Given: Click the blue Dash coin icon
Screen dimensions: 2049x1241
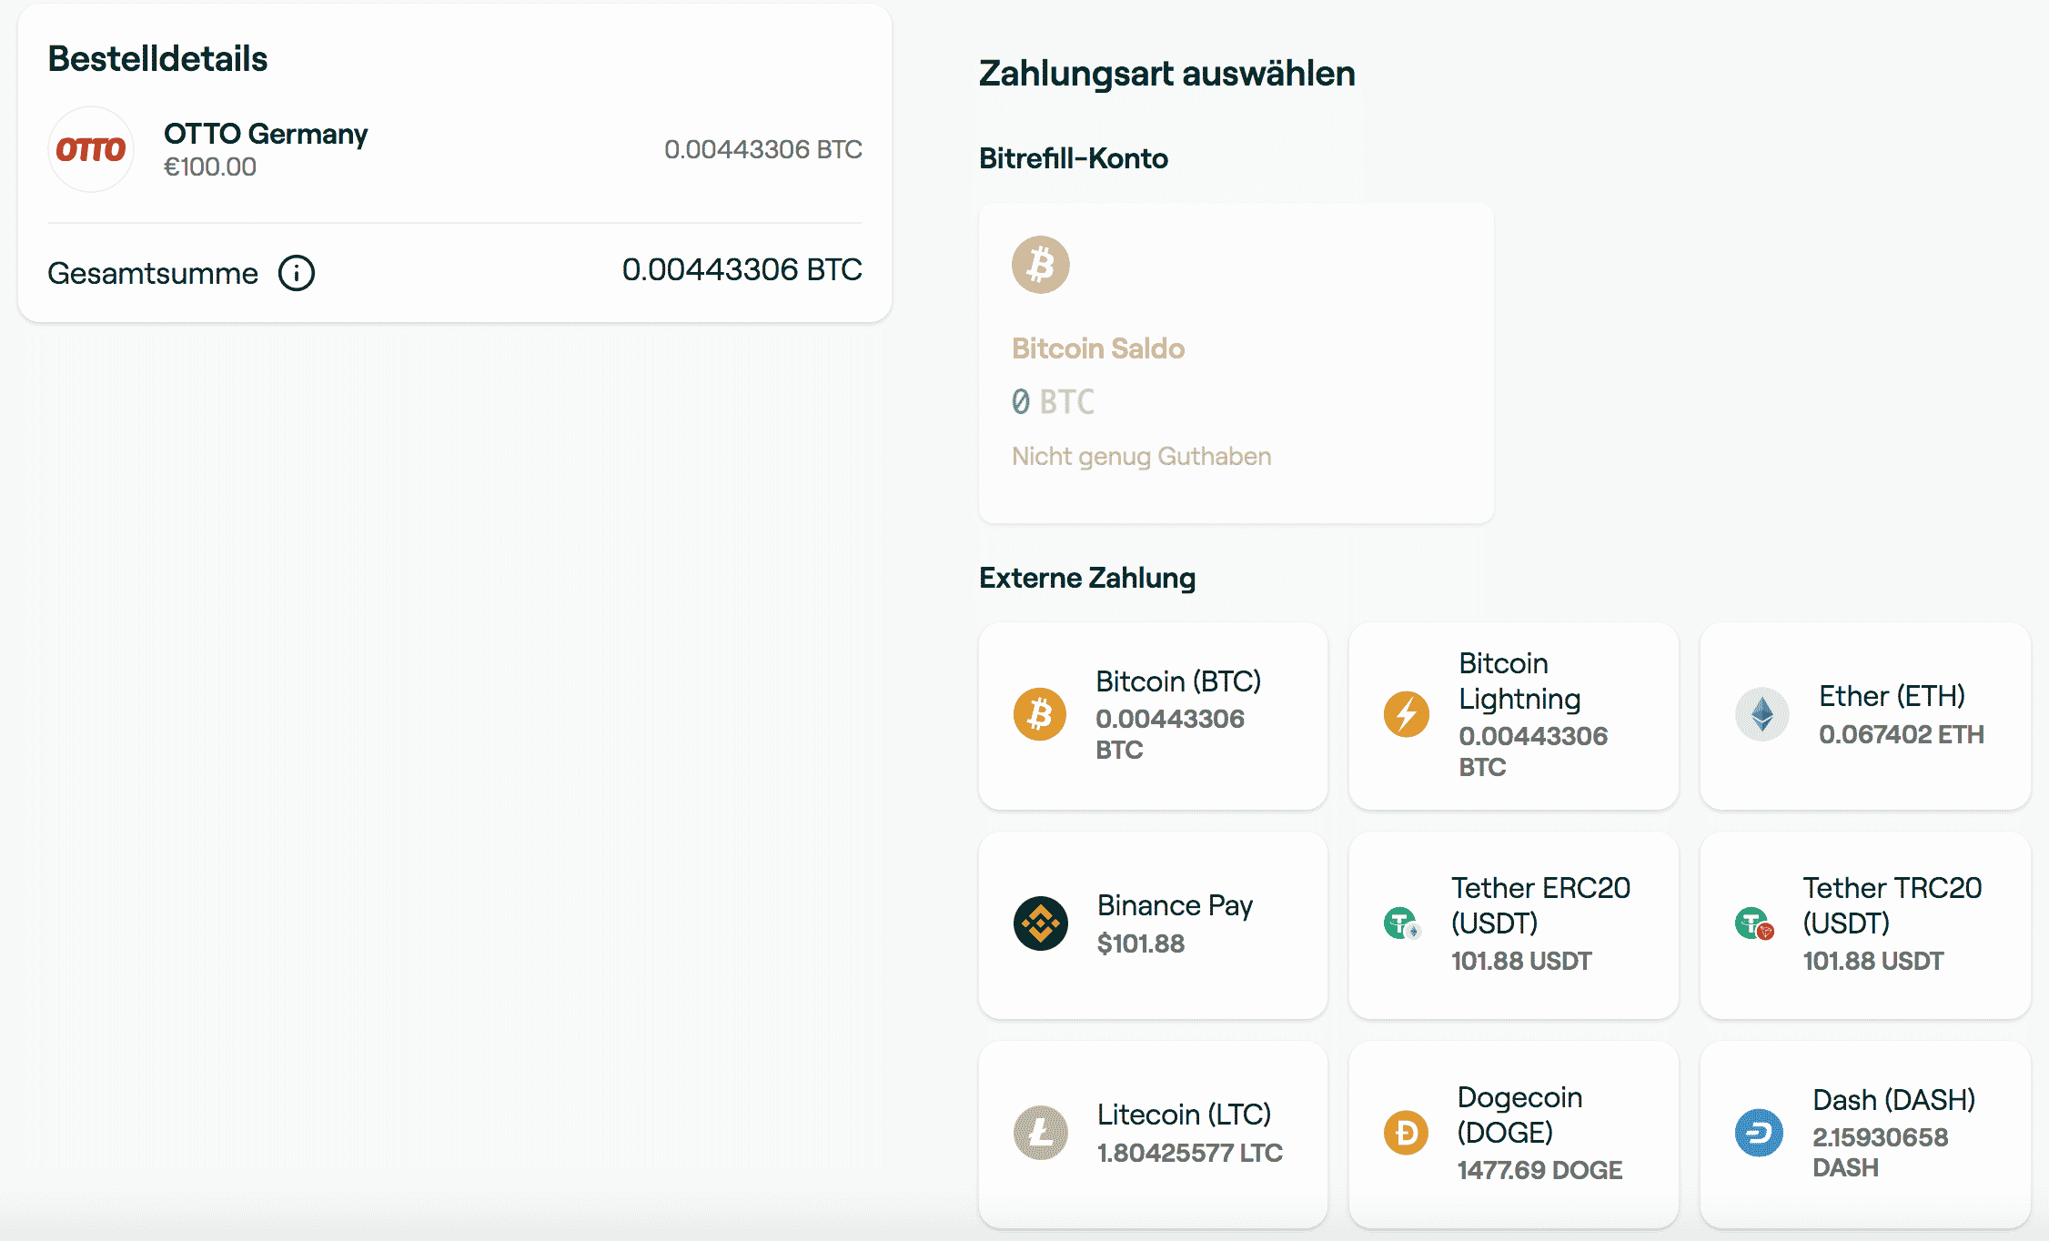Looking at the screenshot, I should tap(1759, 1133).
